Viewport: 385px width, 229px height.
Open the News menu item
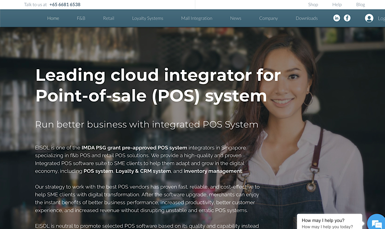pyautogui.click(x=235, y=18)
